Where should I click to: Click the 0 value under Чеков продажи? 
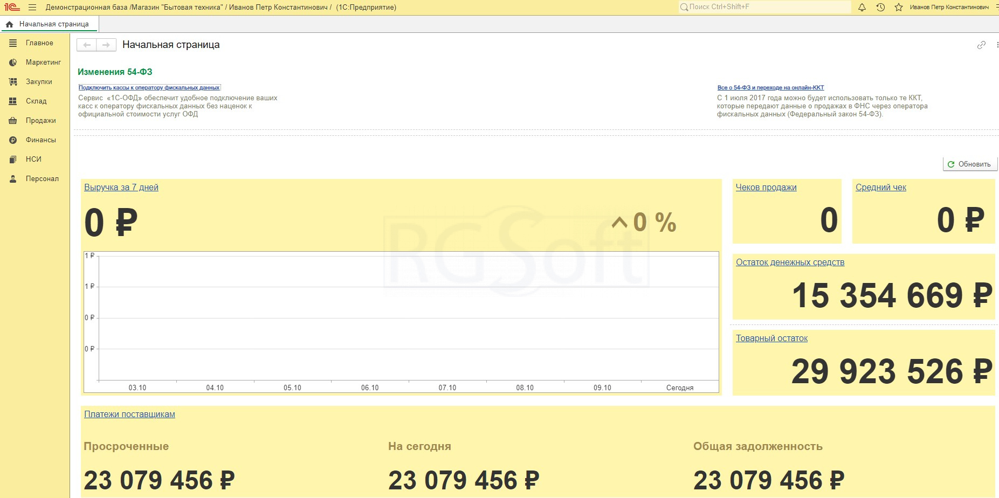(829, 220)
